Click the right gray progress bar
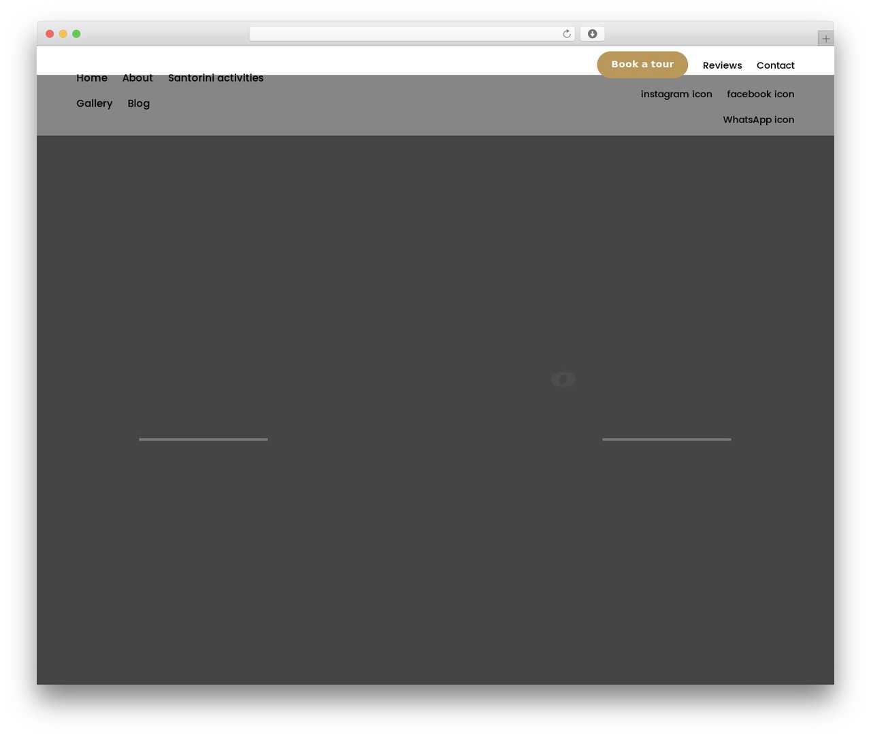 (x=667, y=439)
